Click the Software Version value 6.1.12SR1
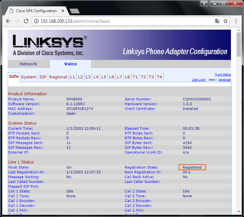The height and width of the screenshot is (217, 244). 76,104
